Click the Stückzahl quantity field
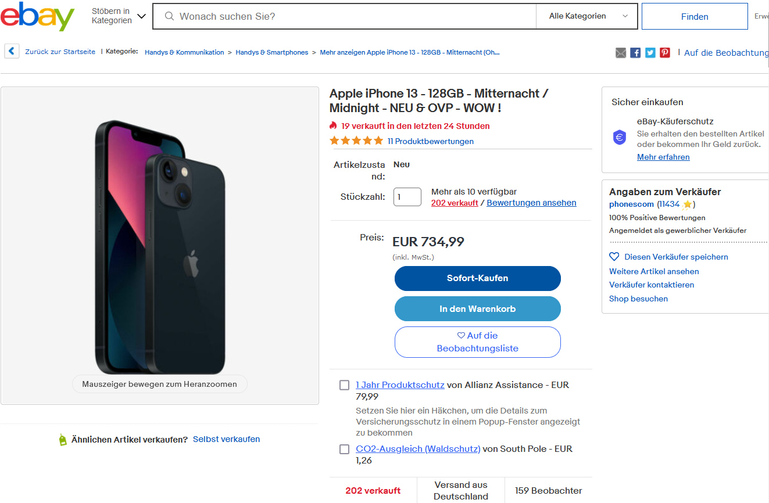769x503 pixels. pos(407,197)
